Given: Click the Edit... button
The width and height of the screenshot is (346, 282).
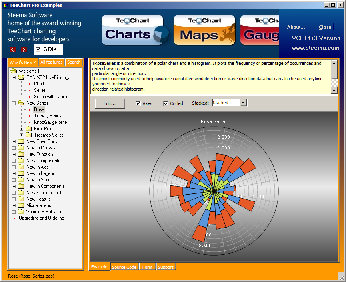Looking at the screenshot, I should pos(110,103).
